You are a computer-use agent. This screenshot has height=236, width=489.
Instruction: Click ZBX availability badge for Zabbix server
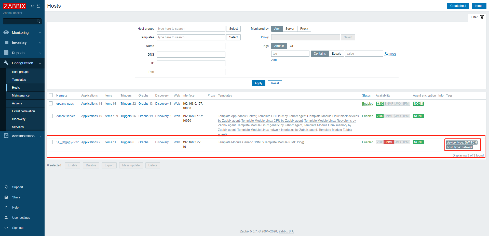380,116
